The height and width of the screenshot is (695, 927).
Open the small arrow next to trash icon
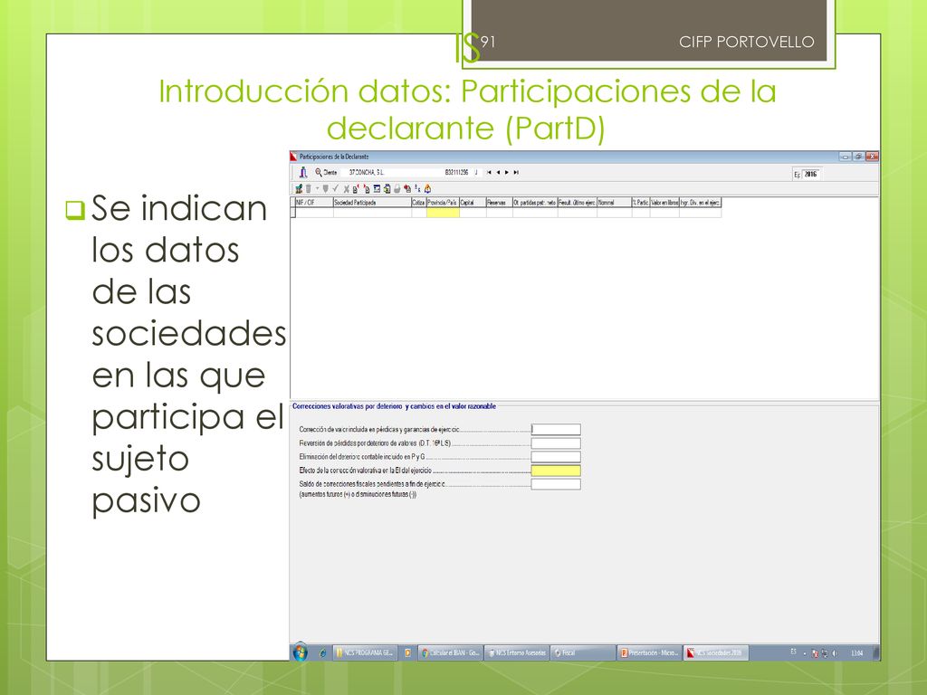click(317, 189)
